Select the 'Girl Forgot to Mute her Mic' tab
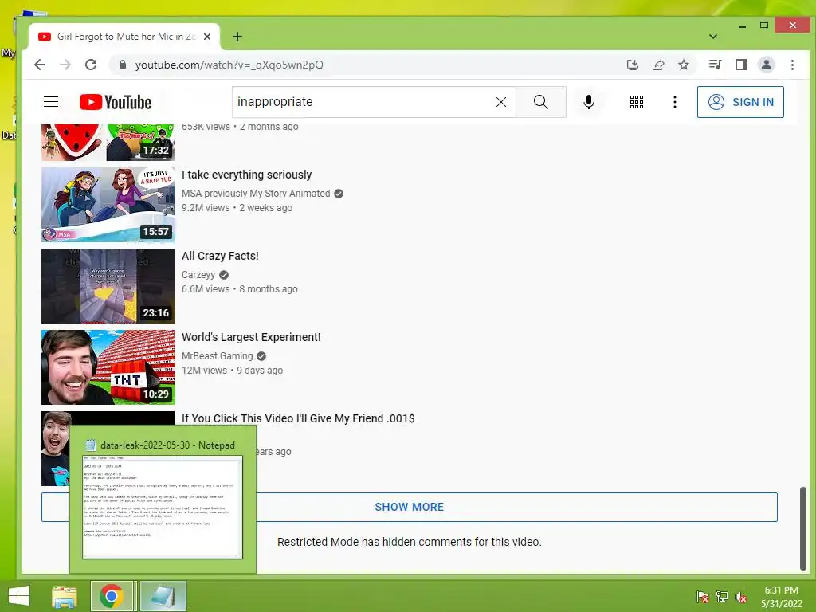The image size is (816, 612). coord(124,37)
